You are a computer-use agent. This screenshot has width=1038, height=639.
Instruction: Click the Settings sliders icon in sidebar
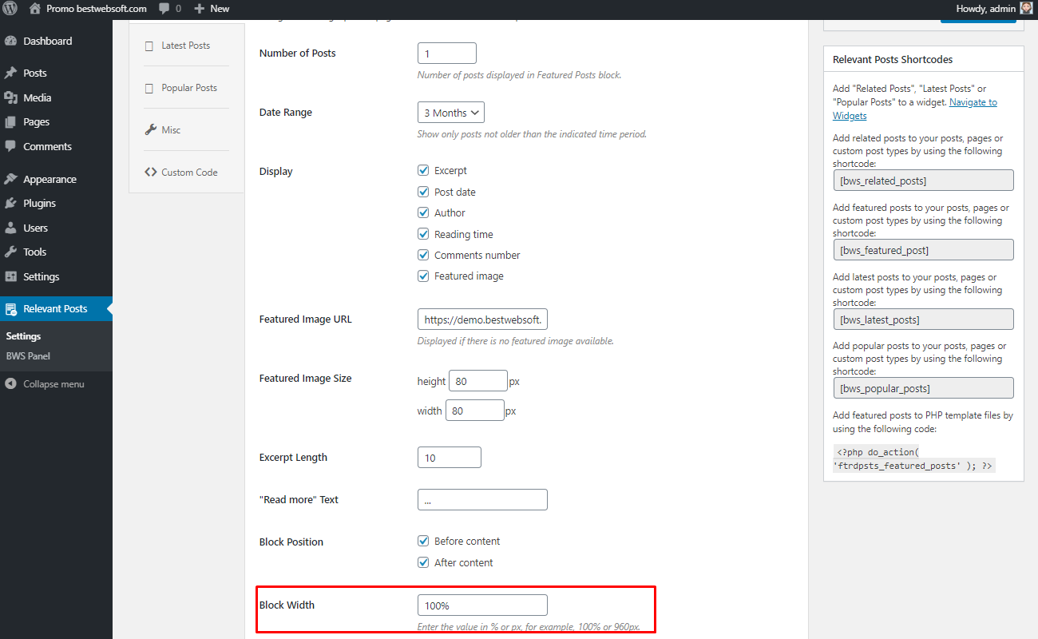pyautogui.click(x=10, y=276)
